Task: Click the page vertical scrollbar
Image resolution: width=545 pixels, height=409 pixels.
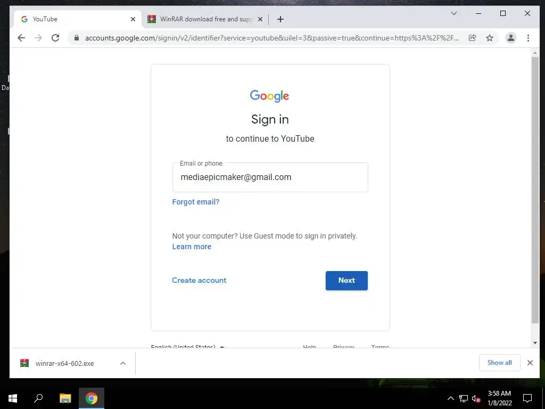Action: click(535, 190)
